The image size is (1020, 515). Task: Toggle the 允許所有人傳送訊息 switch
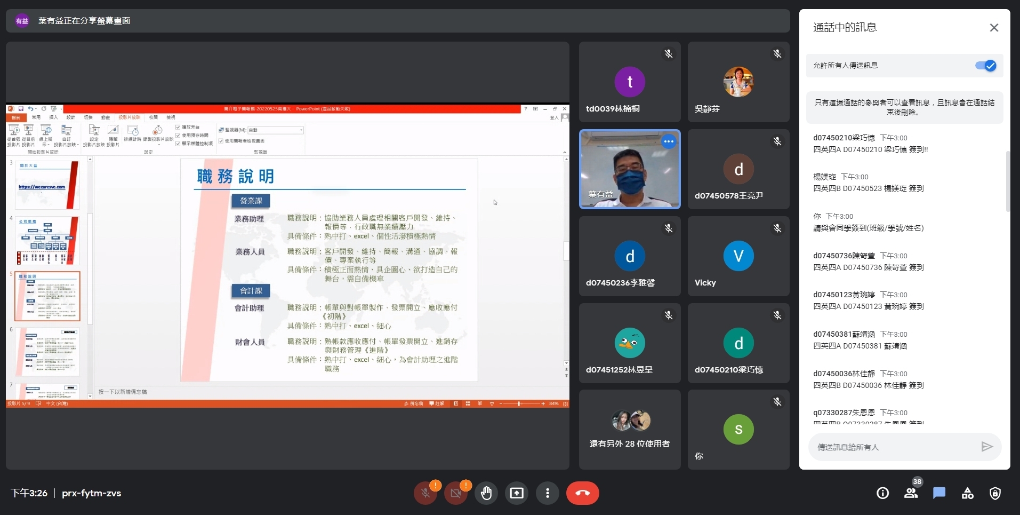click(x=985, y=66)
